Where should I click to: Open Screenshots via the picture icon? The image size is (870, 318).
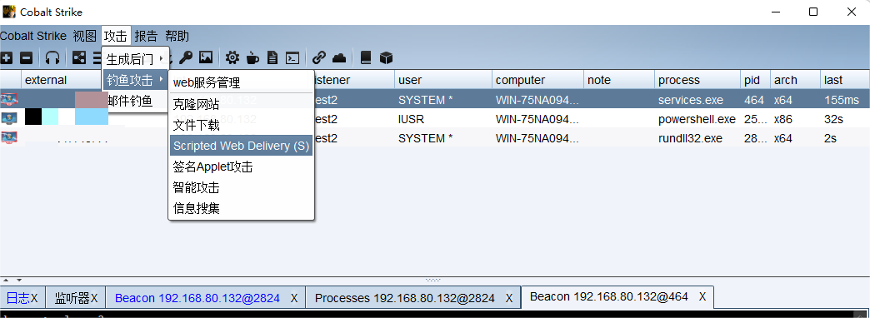206,57
